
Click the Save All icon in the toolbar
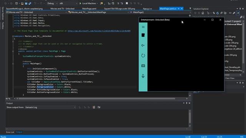pos(30,3)
